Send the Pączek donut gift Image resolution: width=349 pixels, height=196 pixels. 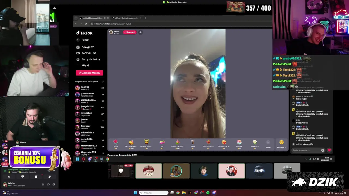tap(239, 144)
